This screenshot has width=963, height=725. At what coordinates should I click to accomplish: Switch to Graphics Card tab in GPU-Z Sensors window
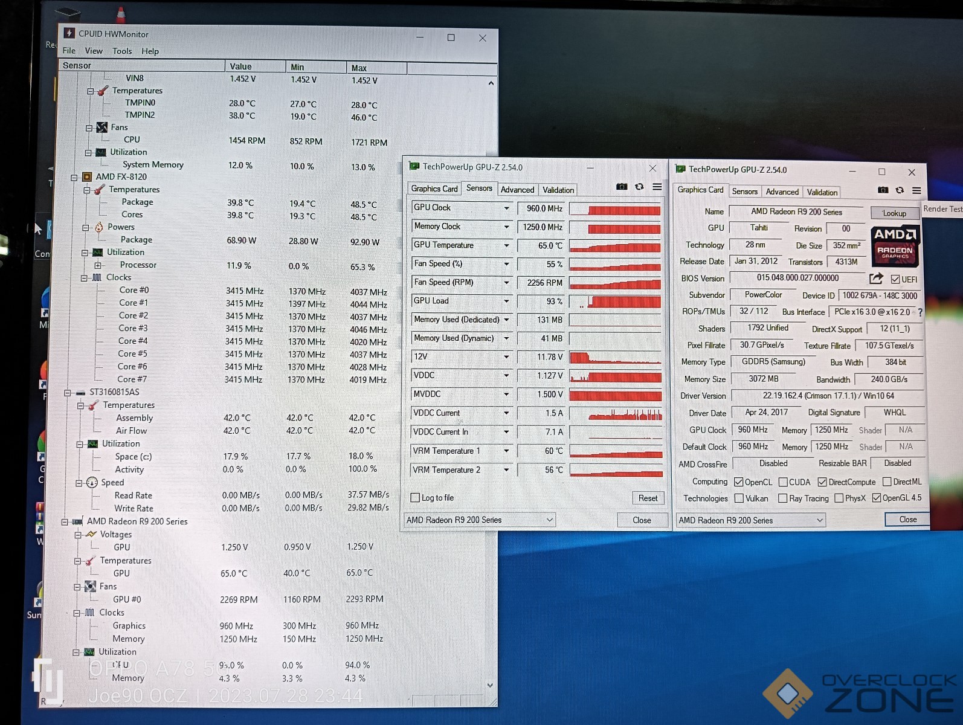tap(434, 189)
